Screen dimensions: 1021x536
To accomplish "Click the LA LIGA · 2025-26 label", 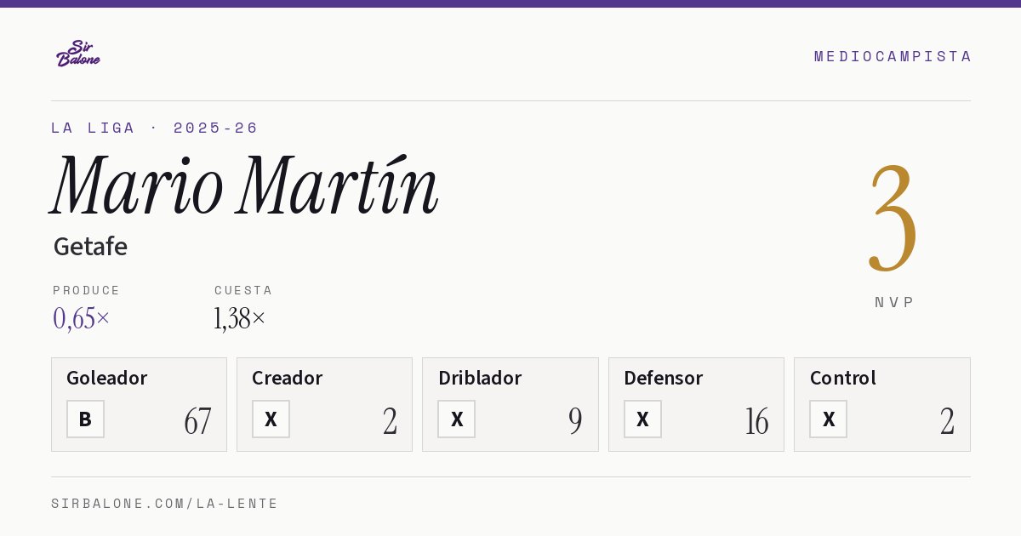I will coord(154,128).
